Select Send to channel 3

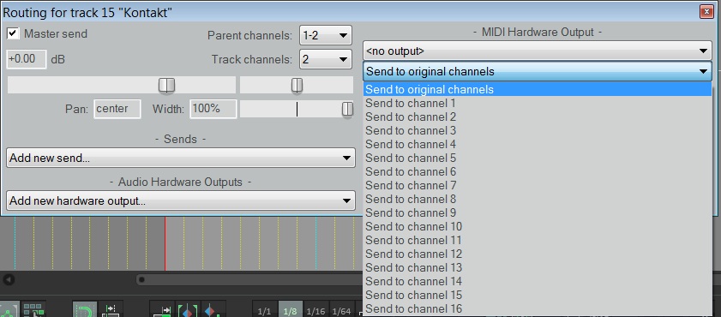(x=537, y=130)
